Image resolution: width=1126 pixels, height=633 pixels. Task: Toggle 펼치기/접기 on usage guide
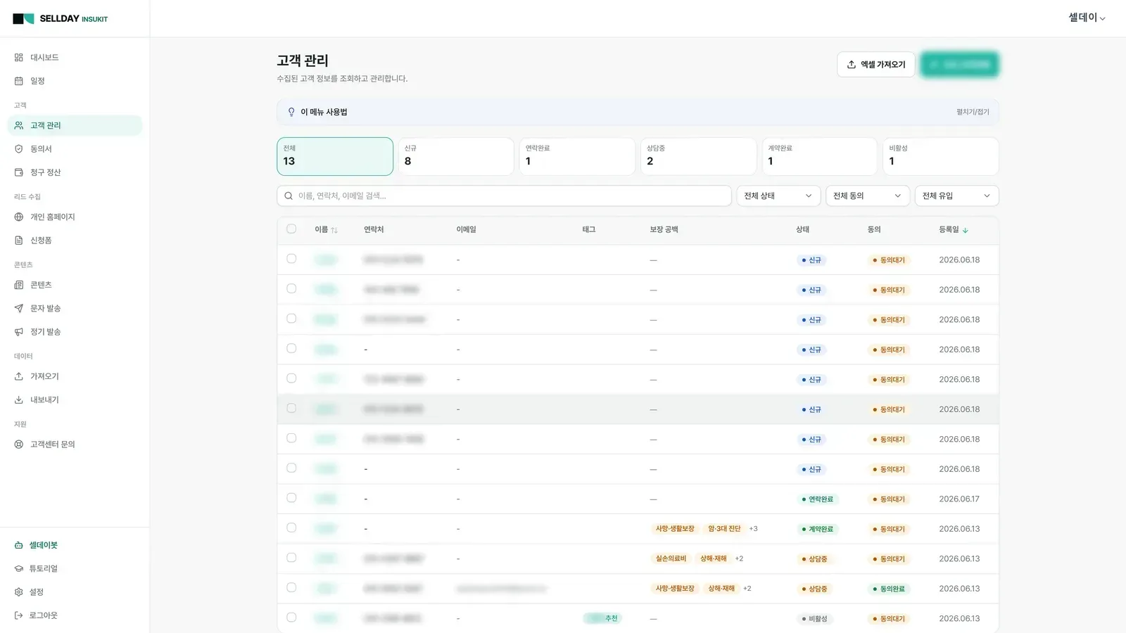(x=973, y=112)
